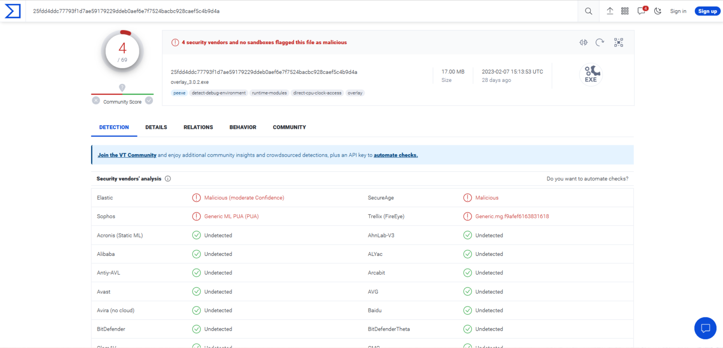Click the VirusTotal logo icon
This screenshot has height=348, width=723.
coord(12,11)
